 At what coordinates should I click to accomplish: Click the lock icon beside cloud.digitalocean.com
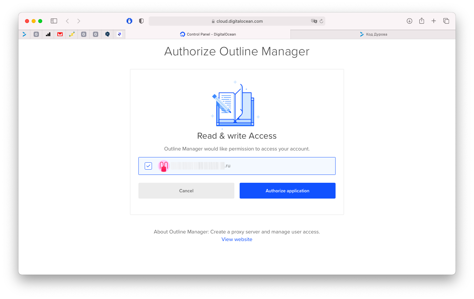[x=213, y=21]
